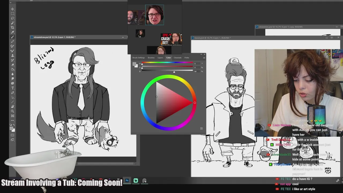The width and height of the screenshot is (343, 193).
Task: Focus the streamdraw.psd document title bar
Action: 79,37
